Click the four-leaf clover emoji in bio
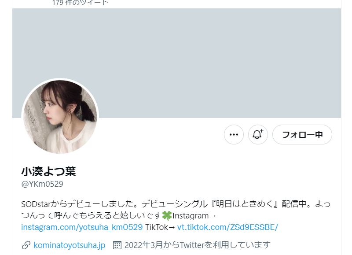 (167, 216)
